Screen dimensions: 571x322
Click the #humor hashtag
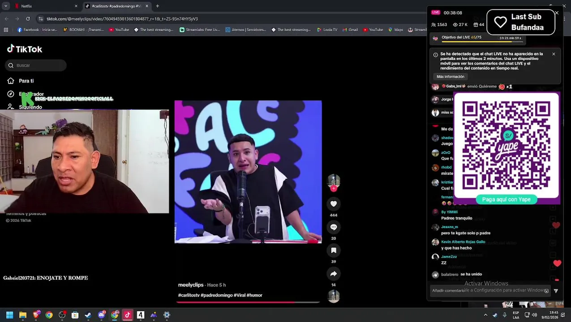[x=254, y=295]
